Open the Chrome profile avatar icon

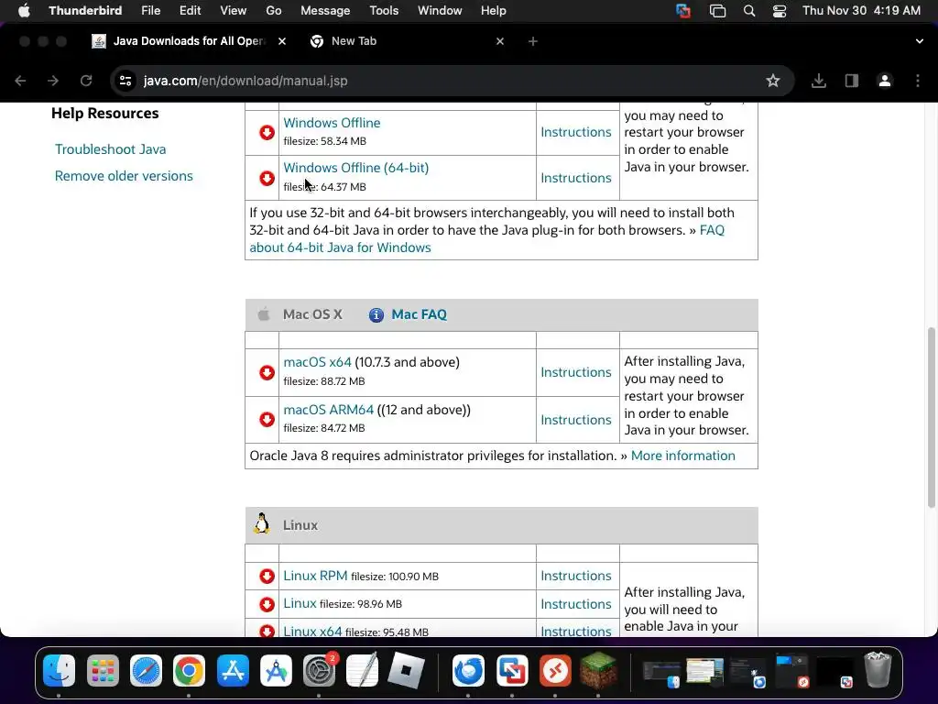885,81
